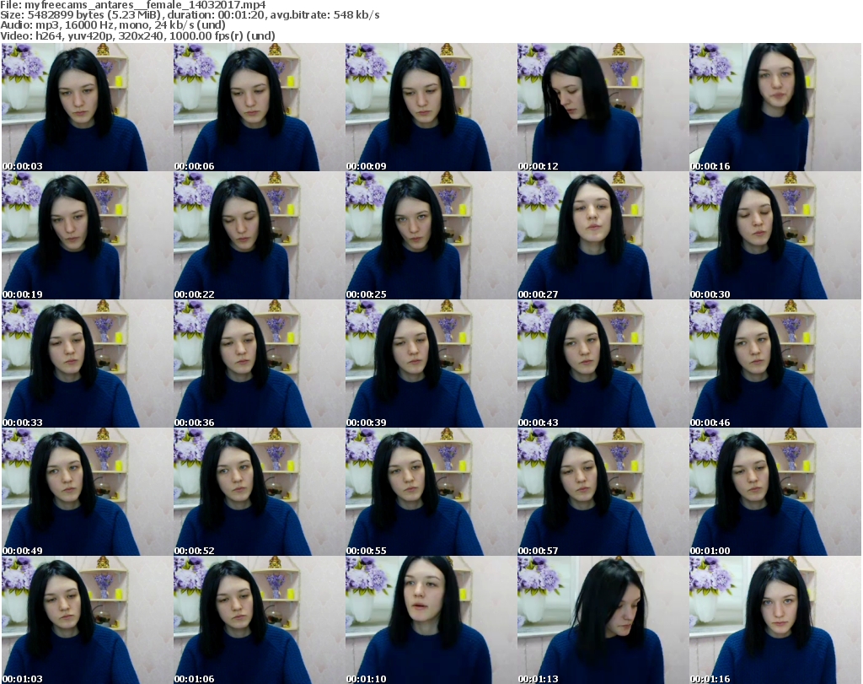The image size is (863, 684).
Task: Choose the thumbnail at 00:00:49
Action: point(87,493)
